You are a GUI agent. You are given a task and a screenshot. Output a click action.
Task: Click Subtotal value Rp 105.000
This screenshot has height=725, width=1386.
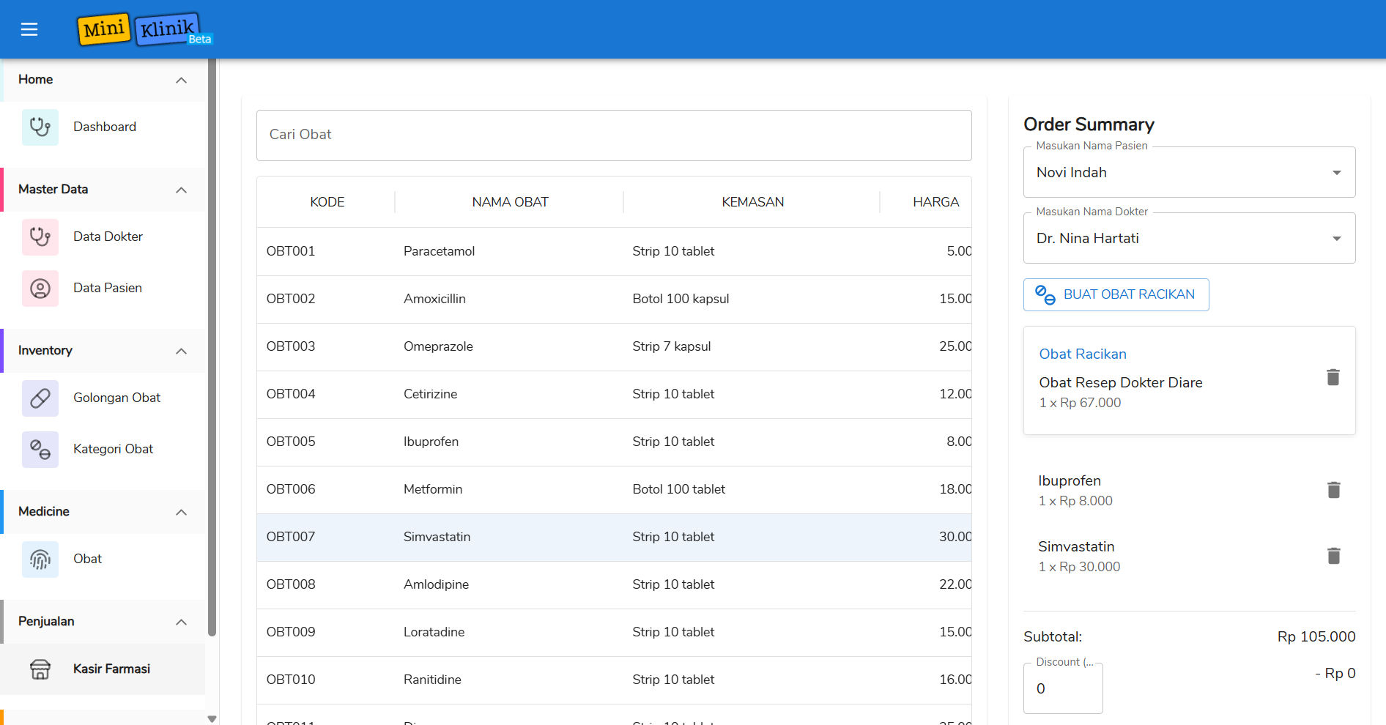click(1316, 637)
